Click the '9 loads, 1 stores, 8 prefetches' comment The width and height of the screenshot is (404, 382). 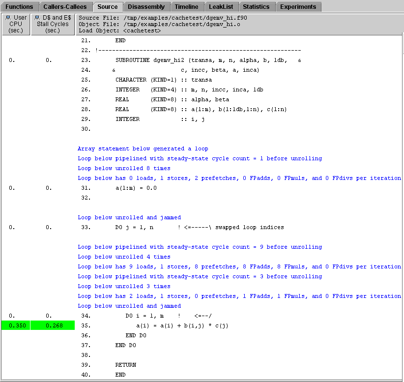tap(239, 266)
